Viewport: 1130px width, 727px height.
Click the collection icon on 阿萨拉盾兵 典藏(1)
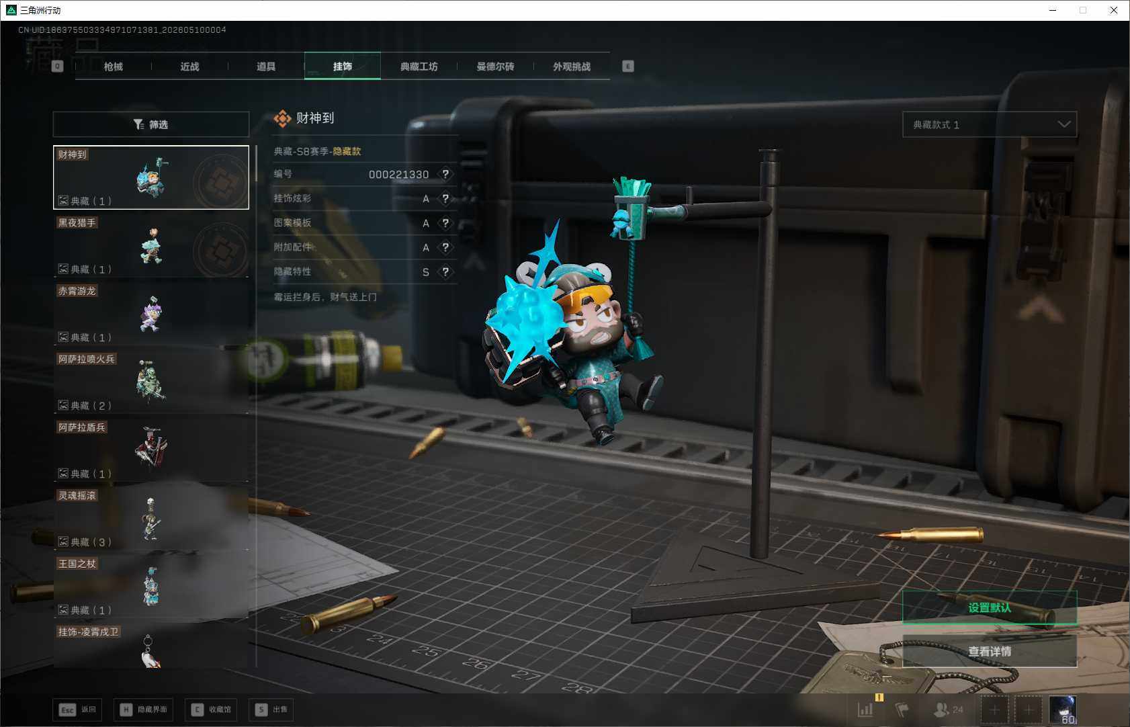pyautogui.click(x=63, y=473)
